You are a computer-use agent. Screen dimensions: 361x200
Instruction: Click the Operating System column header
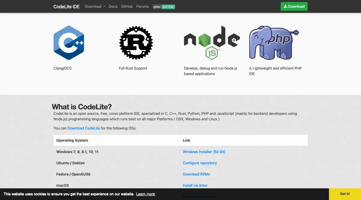pyautogui.click(x=72, y=140)
